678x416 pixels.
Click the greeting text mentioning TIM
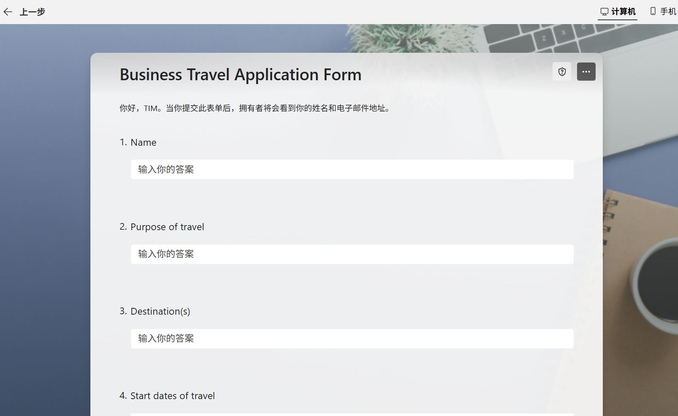tap(256, 108)
